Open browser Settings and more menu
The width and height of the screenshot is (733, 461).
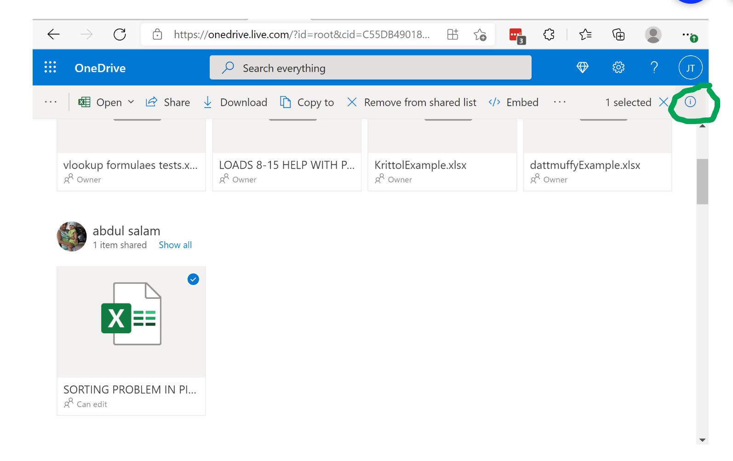tap(689, 35)
